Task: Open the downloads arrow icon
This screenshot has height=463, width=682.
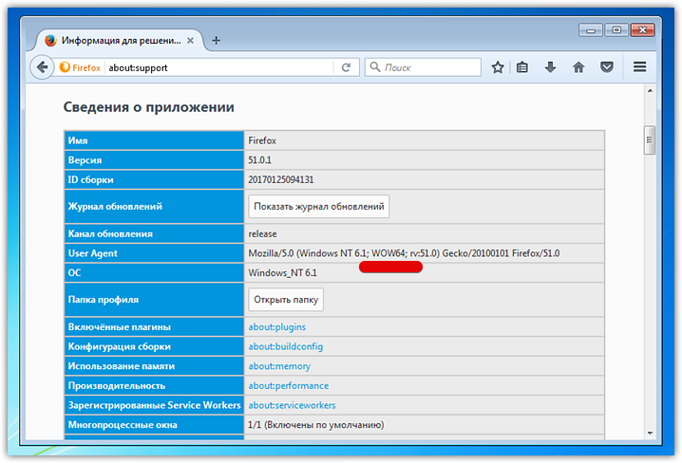Action: click(x=550, y=67)
